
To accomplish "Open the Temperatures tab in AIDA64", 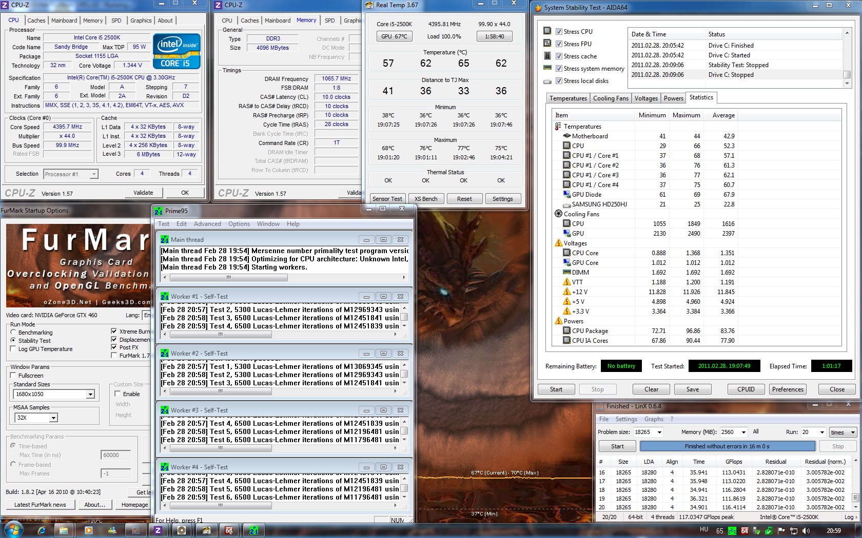I will click(568, 98).
